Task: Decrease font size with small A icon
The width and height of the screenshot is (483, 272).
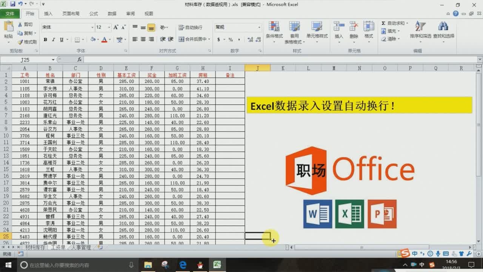Action: tap(123, 27)
